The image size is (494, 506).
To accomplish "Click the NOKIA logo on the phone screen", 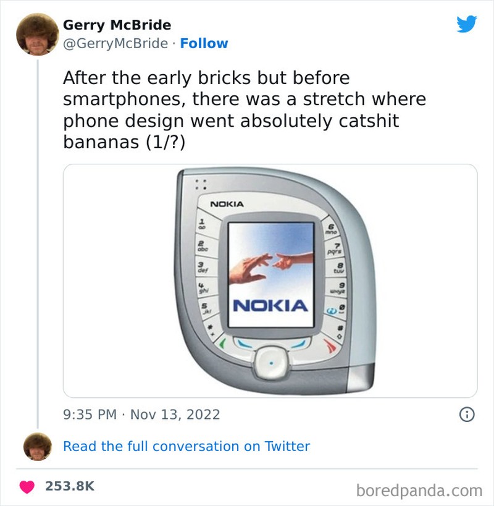I will [x=269, y=305].
